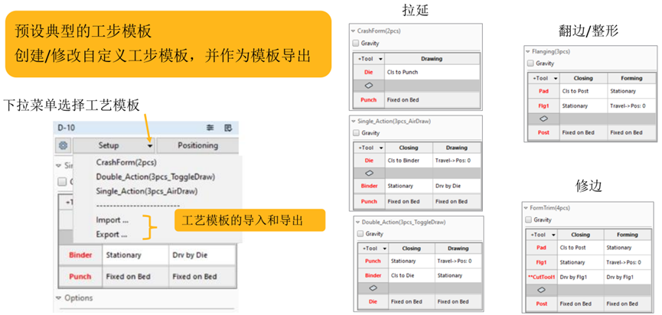Open the gear settings icon beside Setup
The height and width of the screenshot is (315, 662).
(x=64, y=145)
